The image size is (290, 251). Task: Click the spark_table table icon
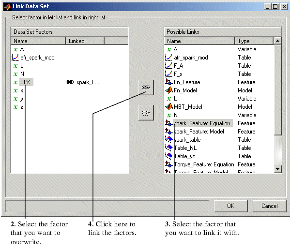point(169,140)
